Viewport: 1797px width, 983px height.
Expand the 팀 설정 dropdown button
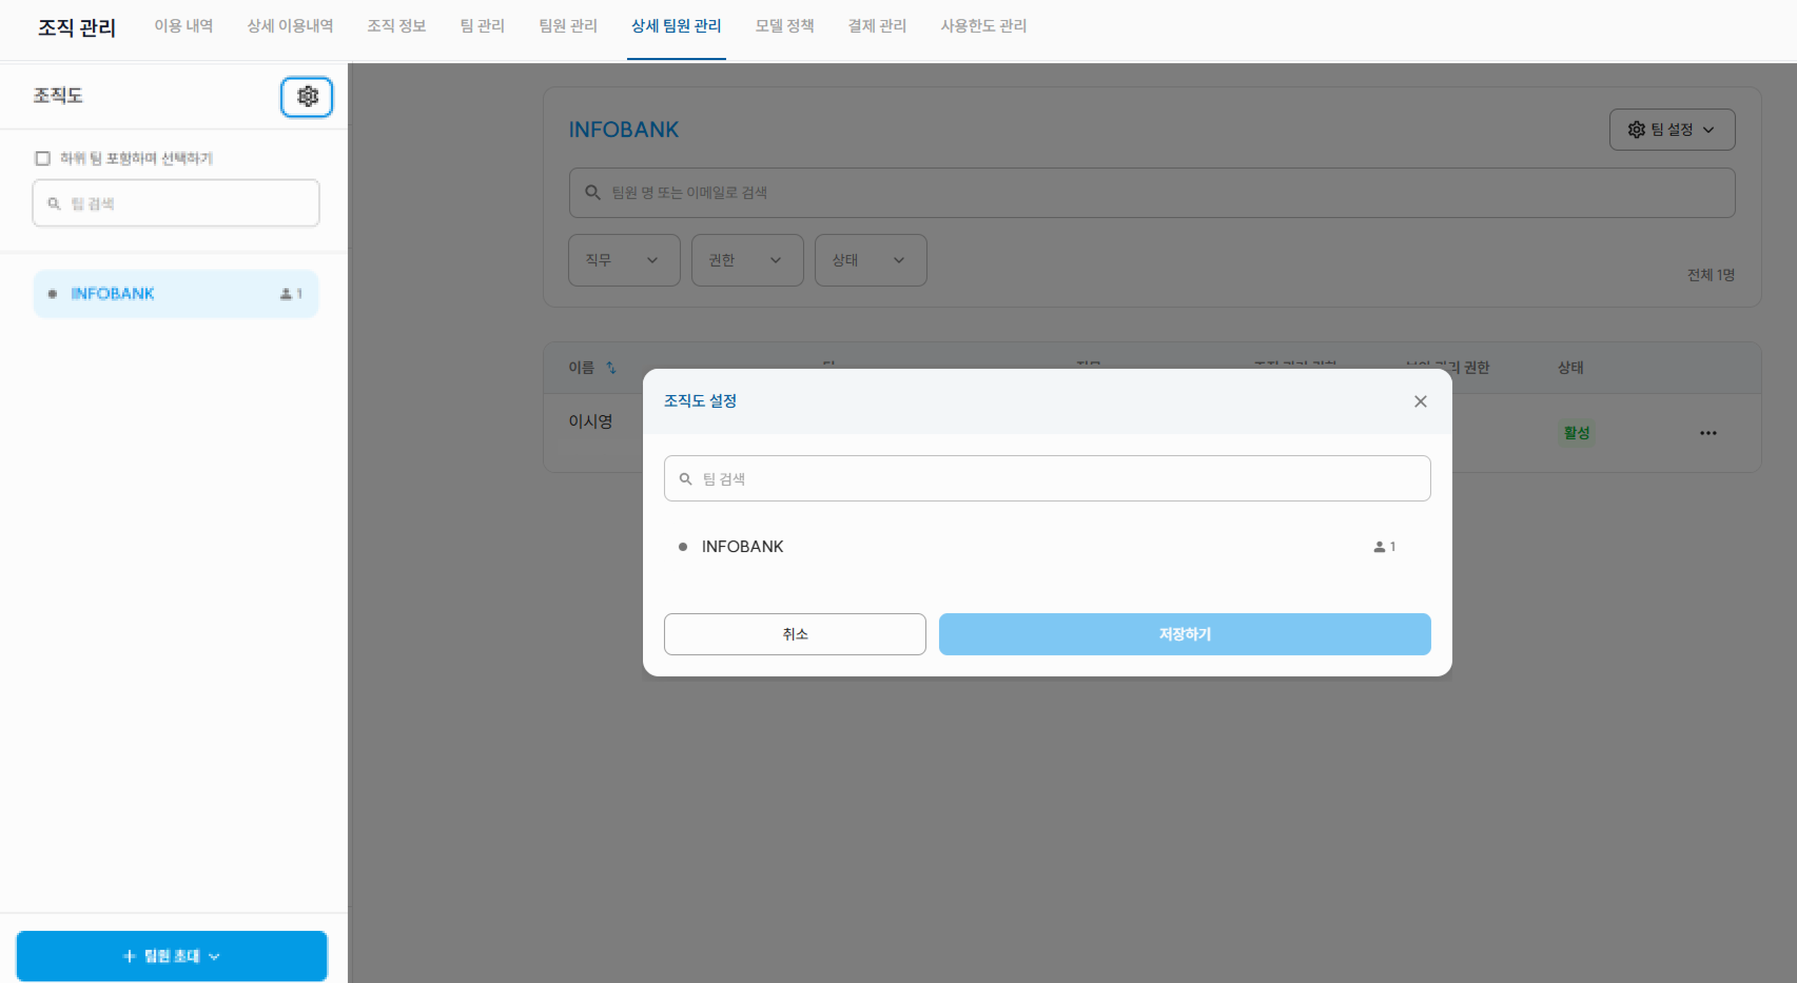1672,130
